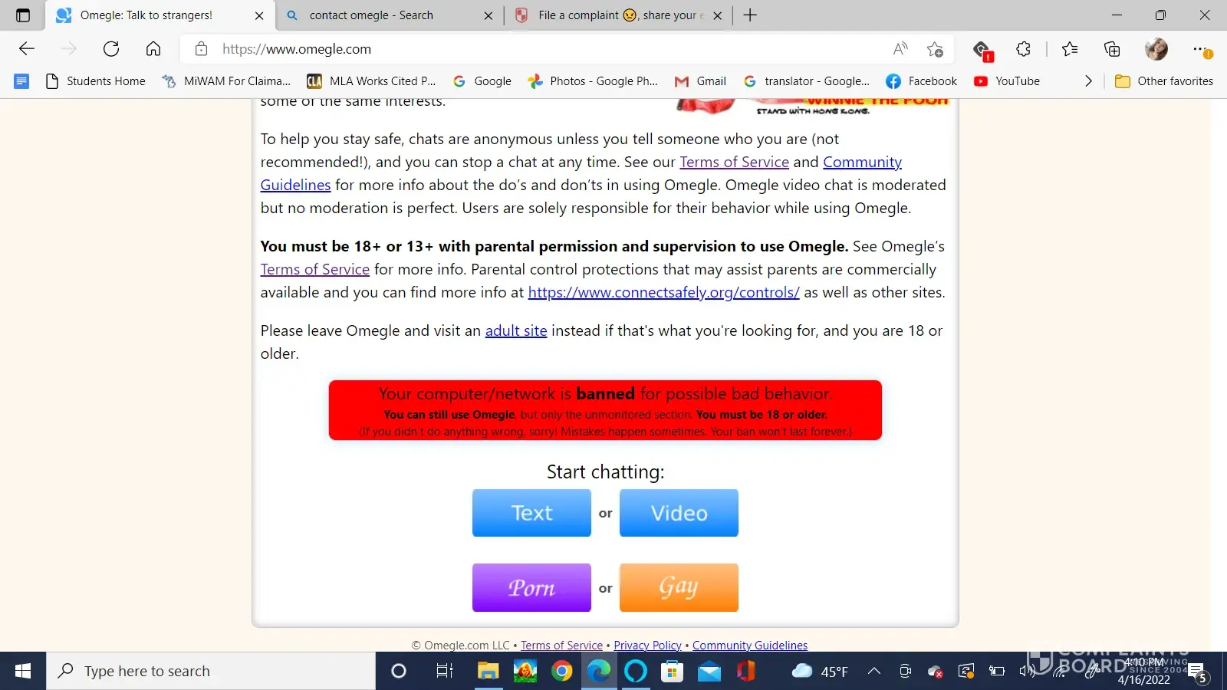Open the Collections panel
This screenshot has height=690, width=1227.
point(1112,49)
